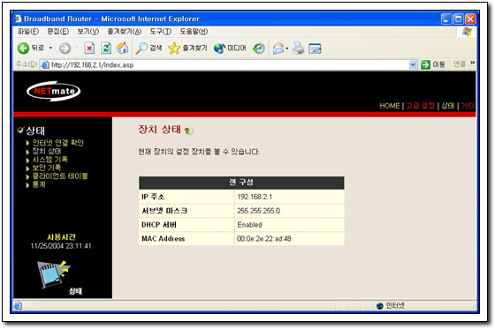The width and height of the screenshot is (495, 329).
Task: Click the time 11/25/2004 23:11:41 text
Action: click(x=61, y=246)
